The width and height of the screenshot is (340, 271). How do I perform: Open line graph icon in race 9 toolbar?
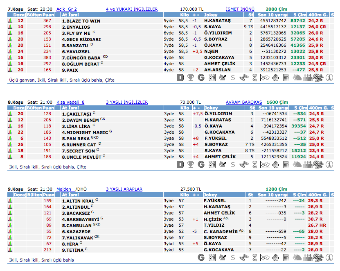click(265, 257)
